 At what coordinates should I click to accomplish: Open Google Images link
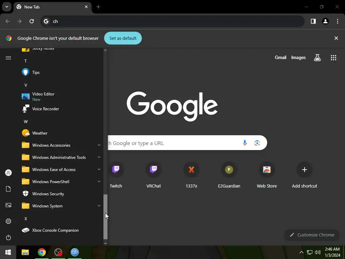299,57
